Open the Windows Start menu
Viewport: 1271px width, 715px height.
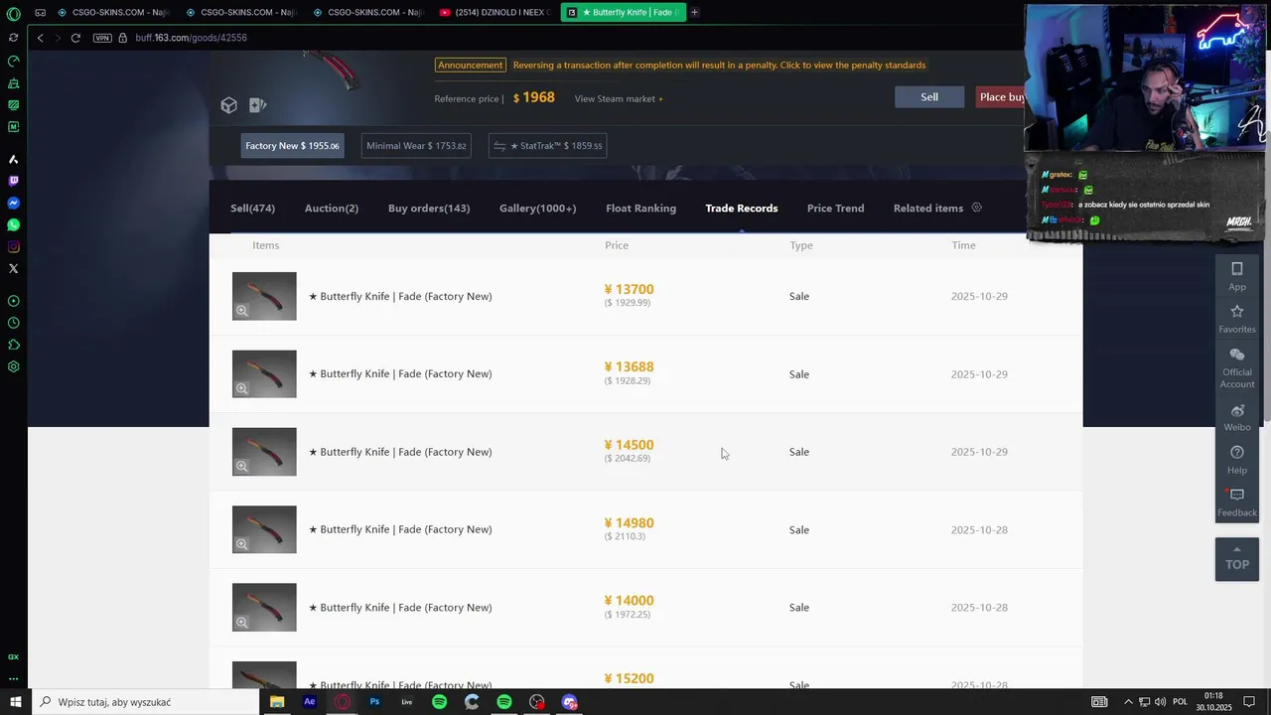15,702
